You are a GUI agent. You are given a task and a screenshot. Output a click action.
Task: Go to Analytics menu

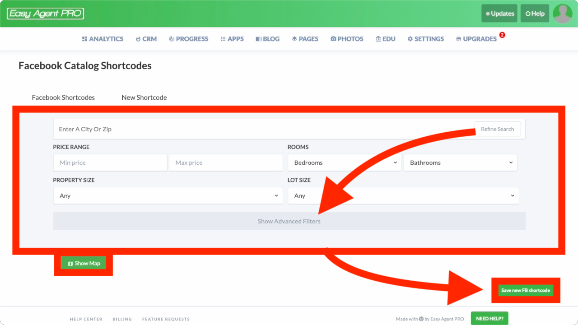tap(103, 39)
